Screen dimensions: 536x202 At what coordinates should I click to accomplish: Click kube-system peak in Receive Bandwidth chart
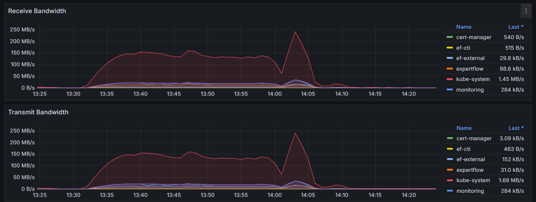(295, 32)
